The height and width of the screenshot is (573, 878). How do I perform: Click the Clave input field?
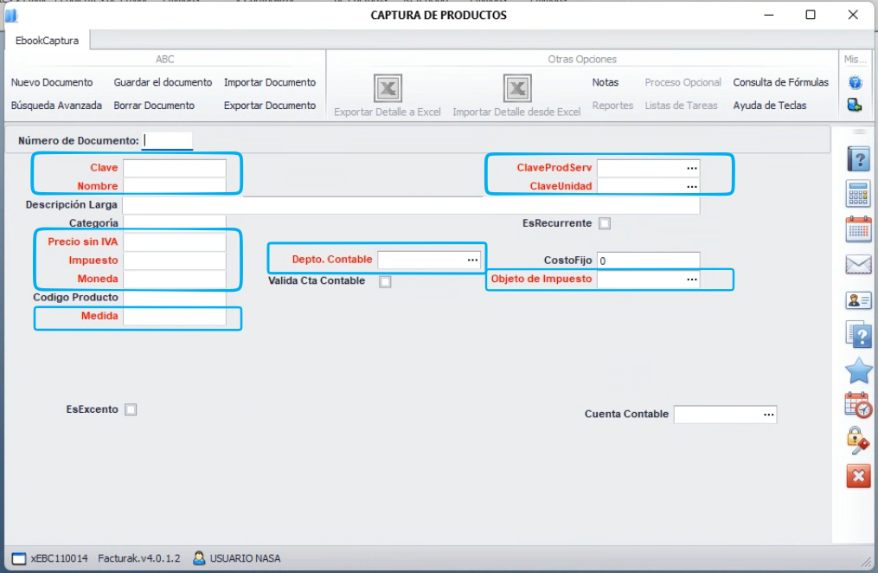click(175, 168)
